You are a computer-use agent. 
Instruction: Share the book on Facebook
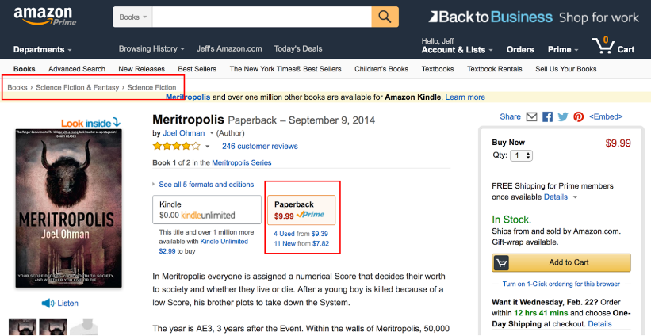point(547,117)
